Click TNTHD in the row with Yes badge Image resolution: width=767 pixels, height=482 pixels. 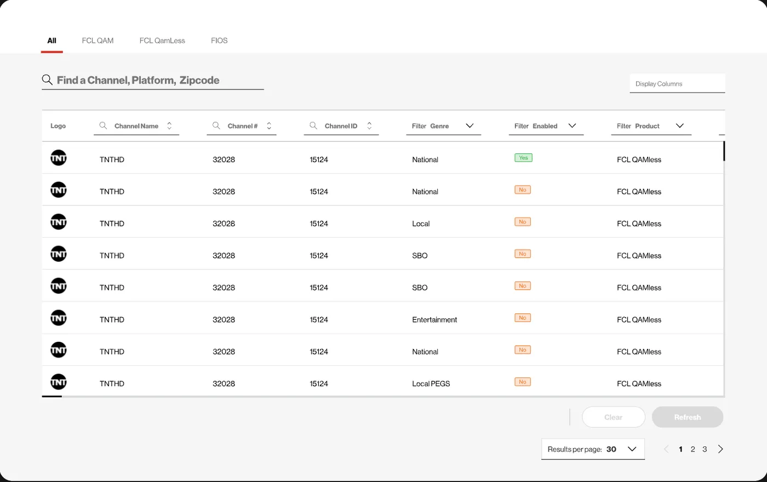click(112, 160)
